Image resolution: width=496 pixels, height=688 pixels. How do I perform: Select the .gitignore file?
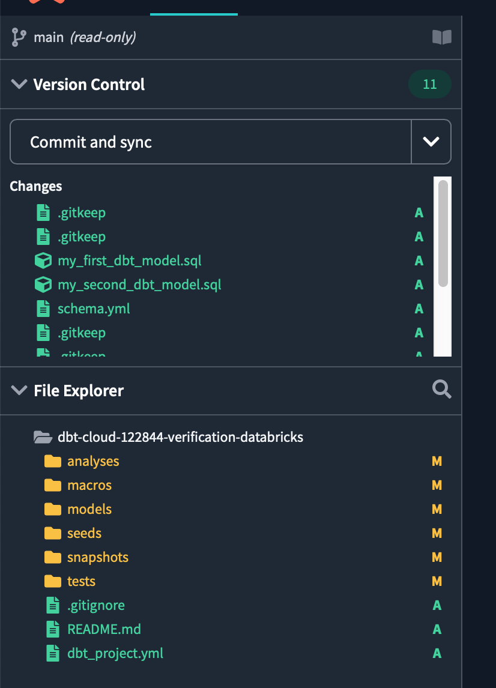tap(96, 605)
